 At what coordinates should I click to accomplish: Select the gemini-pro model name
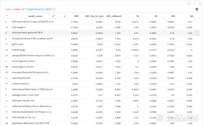18,44
